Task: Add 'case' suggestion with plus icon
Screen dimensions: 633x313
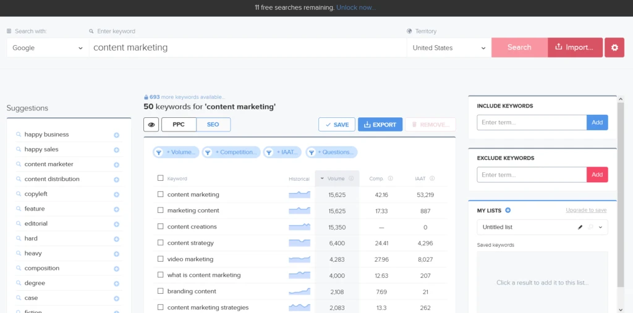Action: 116,298
